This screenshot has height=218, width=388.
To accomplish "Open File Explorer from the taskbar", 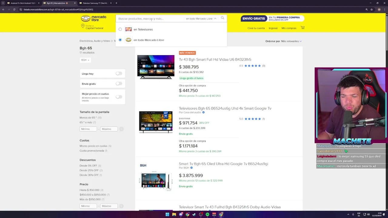I will tap(174, 214).
